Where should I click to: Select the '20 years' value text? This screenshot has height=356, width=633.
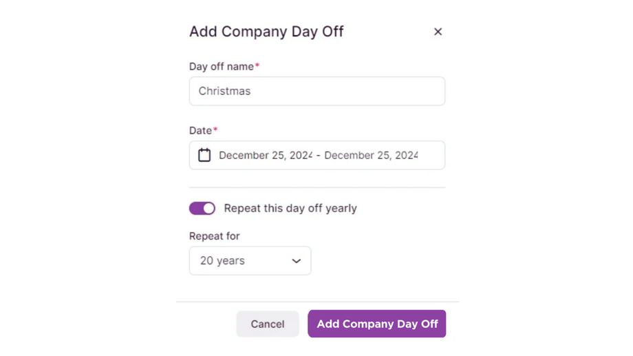[x=222, y=261]
